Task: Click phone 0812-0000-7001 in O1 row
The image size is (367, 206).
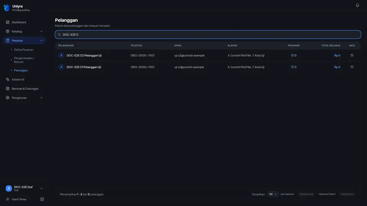Action: click(x=143, y=67)
